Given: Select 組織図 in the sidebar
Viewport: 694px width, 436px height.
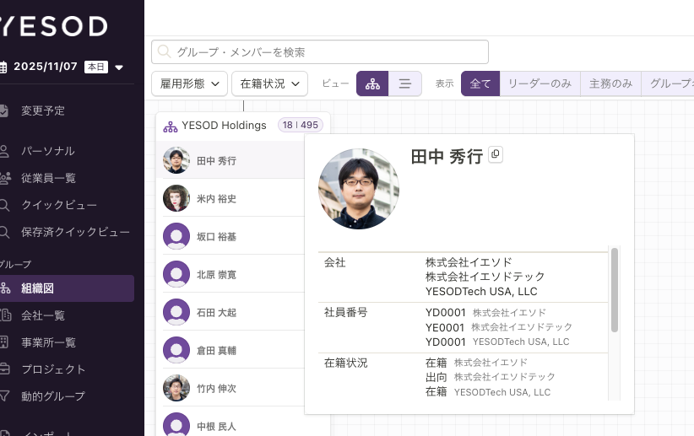Looking at the screenshot, I should coord(67,288).
